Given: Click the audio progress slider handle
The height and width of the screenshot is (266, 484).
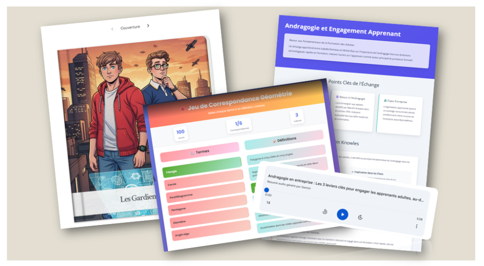Looking at the screenshot, I should click(x=267, y=190).
